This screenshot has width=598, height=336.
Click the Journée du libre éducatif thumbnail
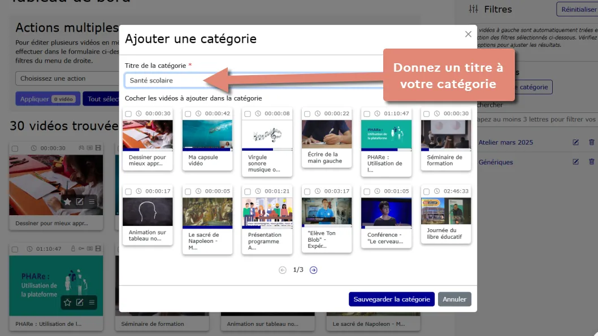click(x=446, y=211)
